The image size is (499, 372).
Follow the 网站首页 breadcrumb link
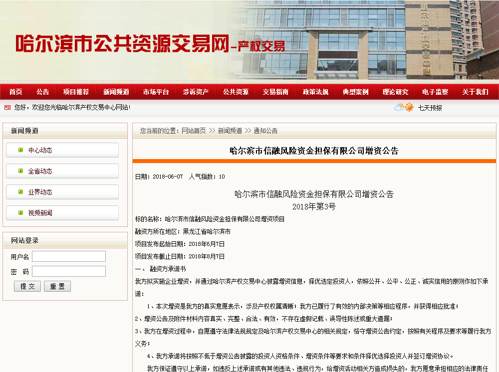click(194, 131)
